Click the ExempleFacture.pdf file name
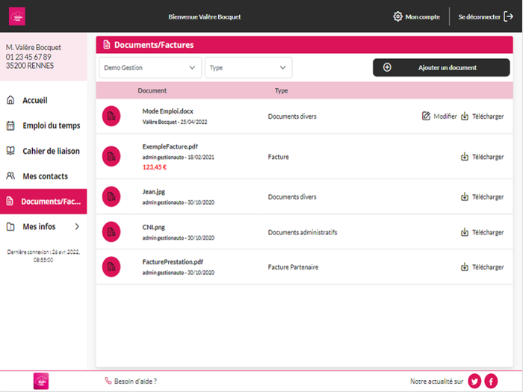 (170, 146)
